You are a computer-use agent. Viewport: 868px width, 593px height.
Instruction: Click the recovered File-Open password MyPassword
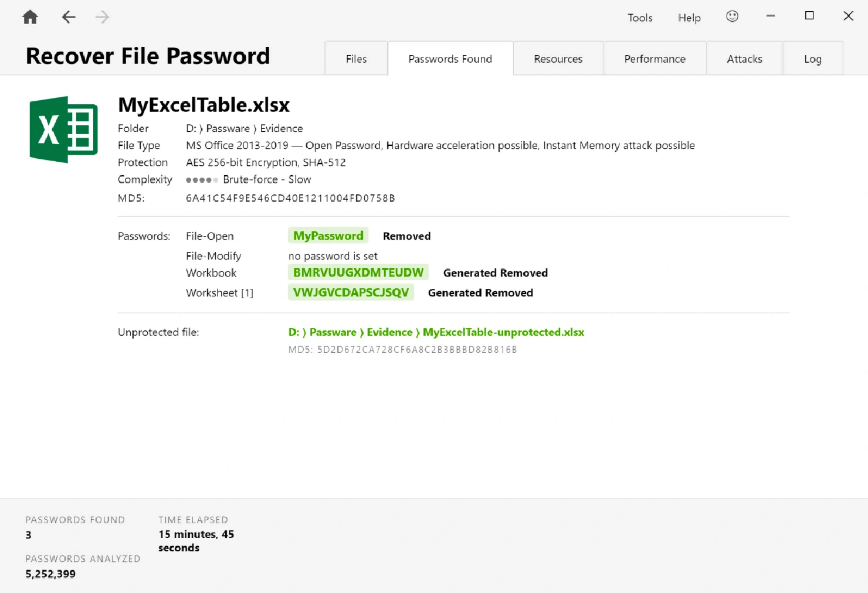[x=328, y=235]
